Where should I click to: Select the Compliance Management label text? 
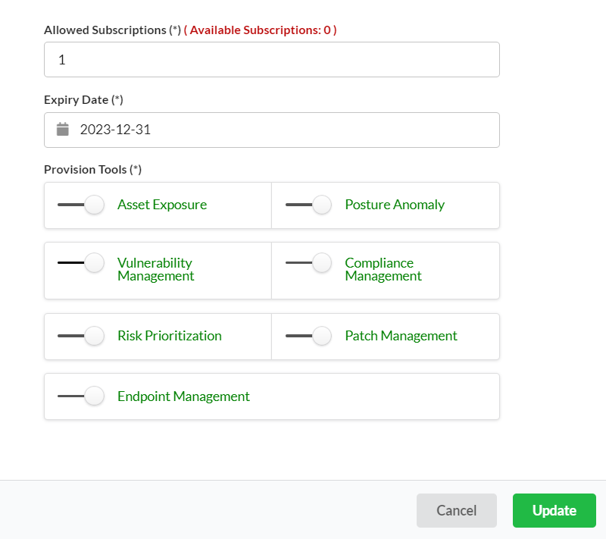click(x=383, y=269)
